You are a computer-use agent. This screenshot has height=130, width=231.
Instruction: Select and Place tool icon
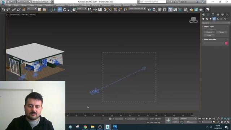pos(74,10)
